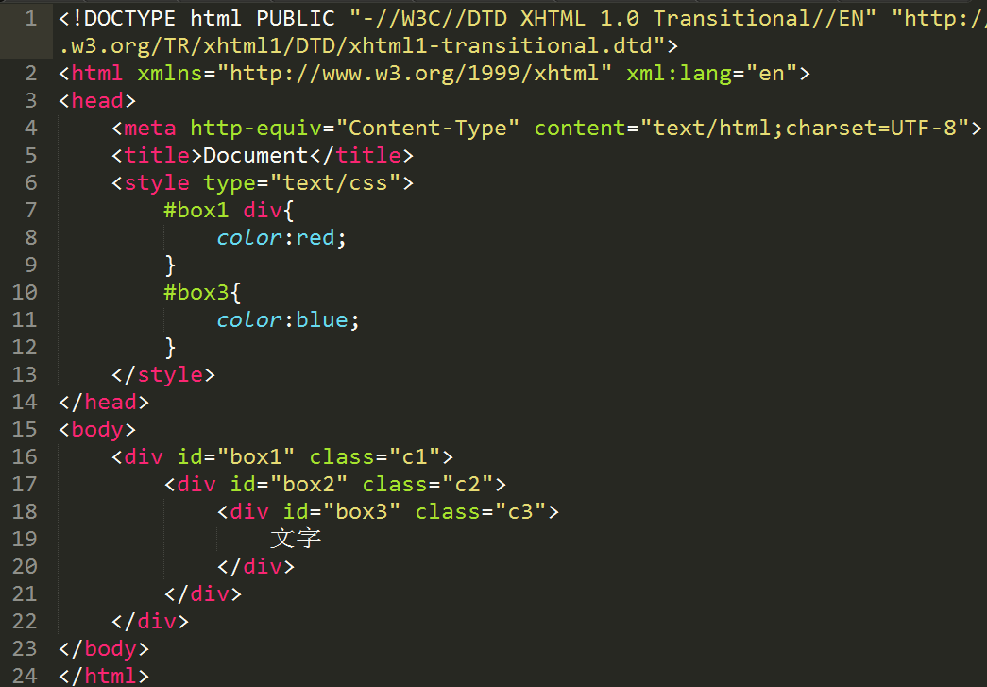987x687 pixels.
Task: Click the #box1 div selector
Action: pyautogui.click(x=222, y=210)
